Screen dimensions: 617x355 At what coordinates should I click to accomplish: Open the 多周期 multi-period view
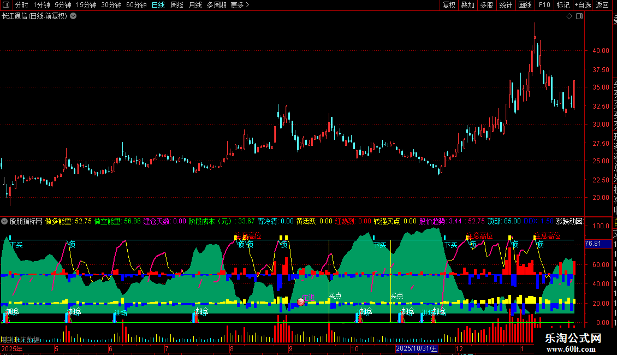coord(216,5)
